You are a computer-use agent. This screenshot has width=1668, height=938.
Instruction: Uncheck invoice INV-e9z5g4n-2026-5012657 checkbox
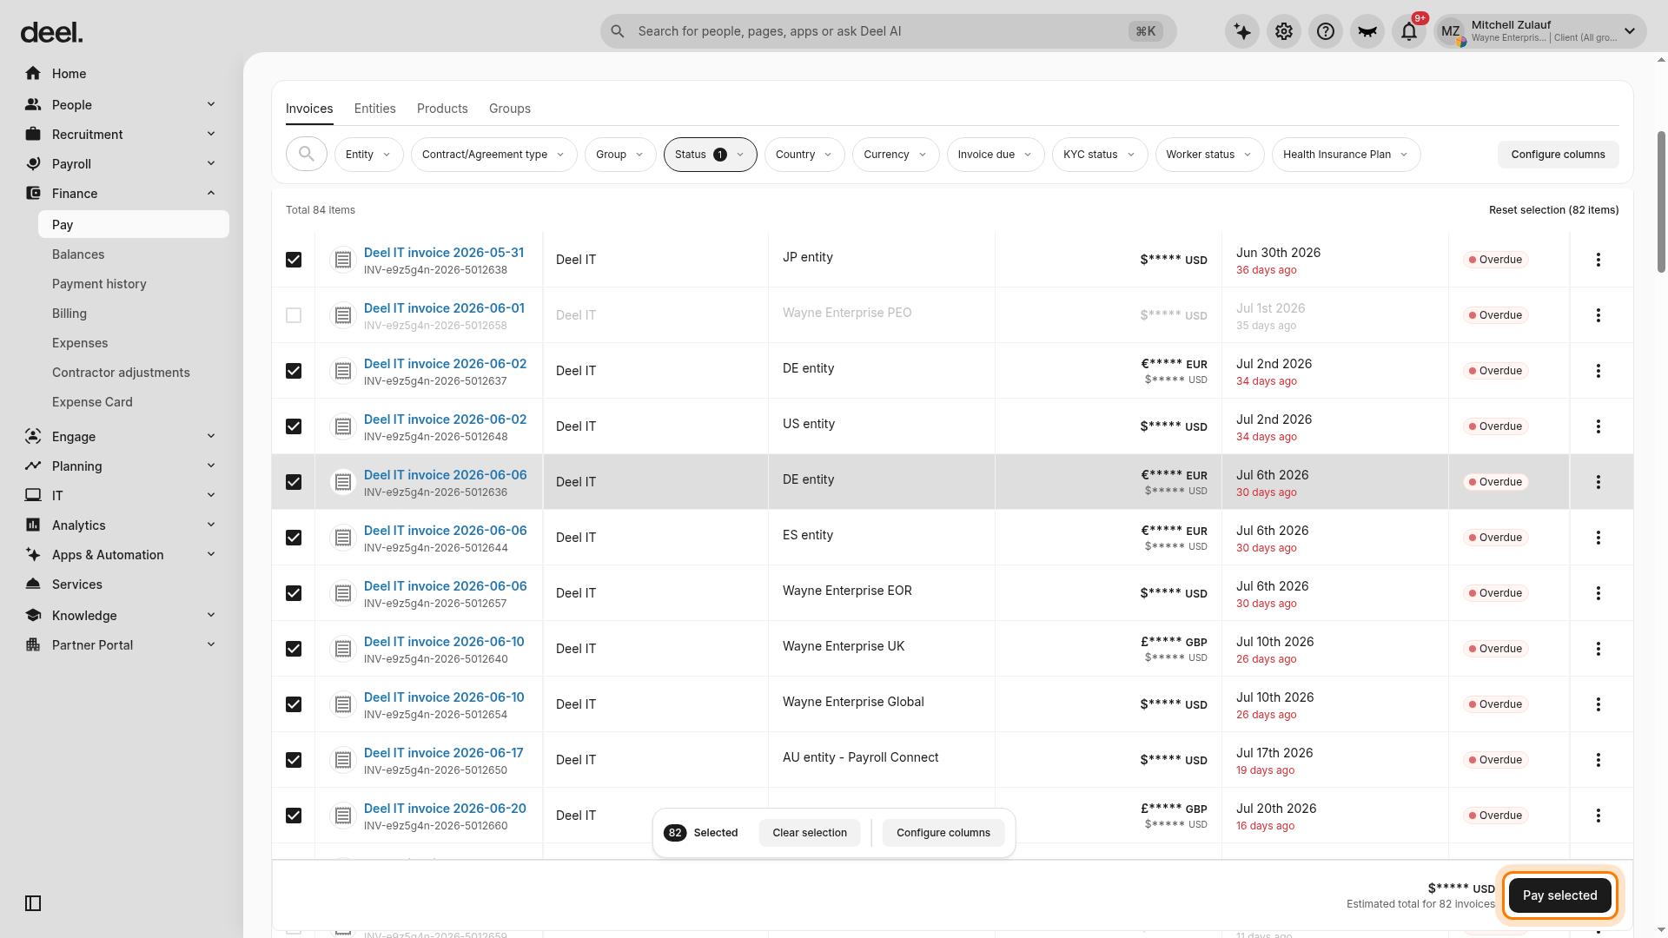pyautogui.click(x=294, y=593)
